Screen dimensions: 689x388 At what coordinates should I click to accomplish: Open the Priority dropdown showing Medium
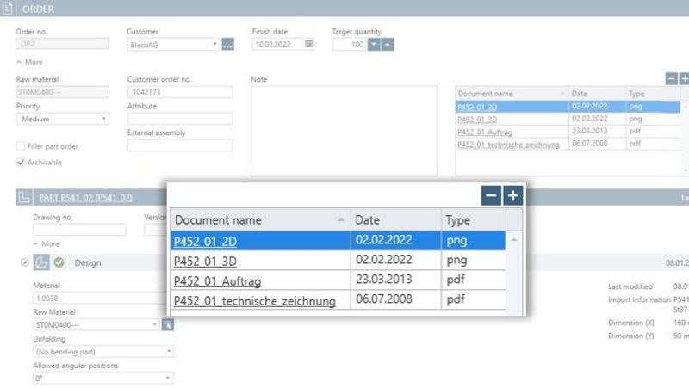[x=63, y=119]
